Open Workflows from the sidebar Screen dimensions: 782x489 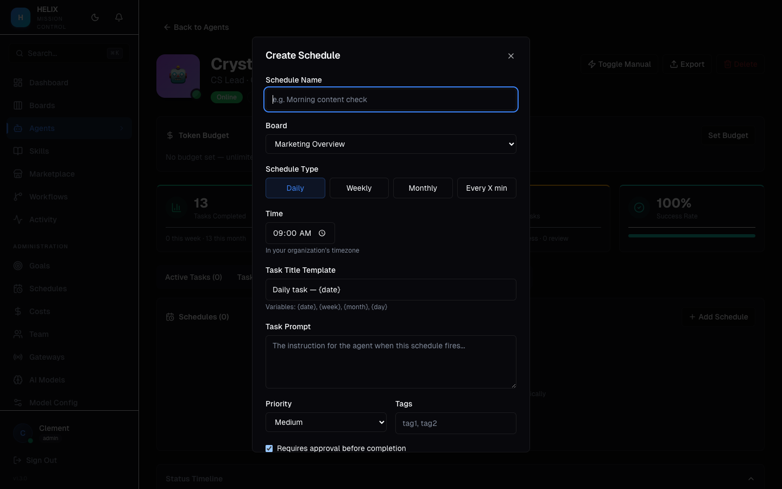tap(69, 197)
